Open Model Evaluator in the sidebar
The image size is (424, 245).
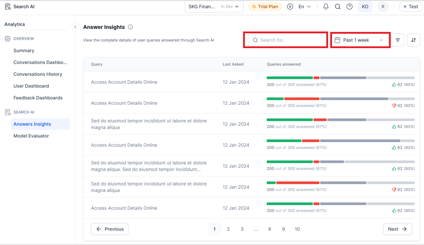tap(31, 136)
